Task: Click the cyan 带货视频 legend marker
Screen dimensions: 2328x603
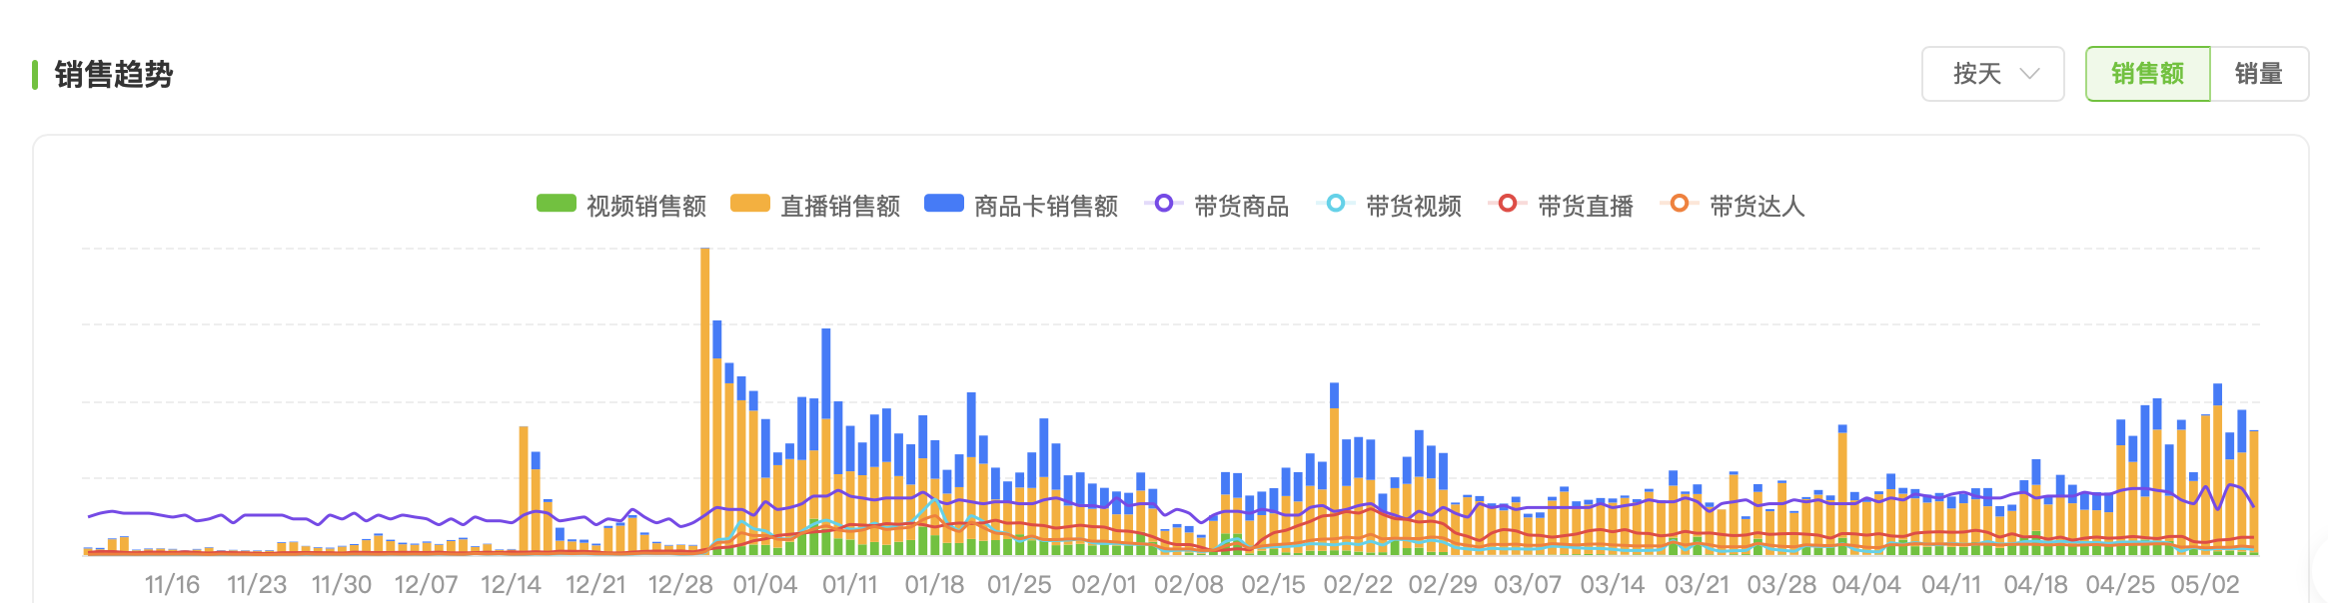Action: coord(1336,204)
